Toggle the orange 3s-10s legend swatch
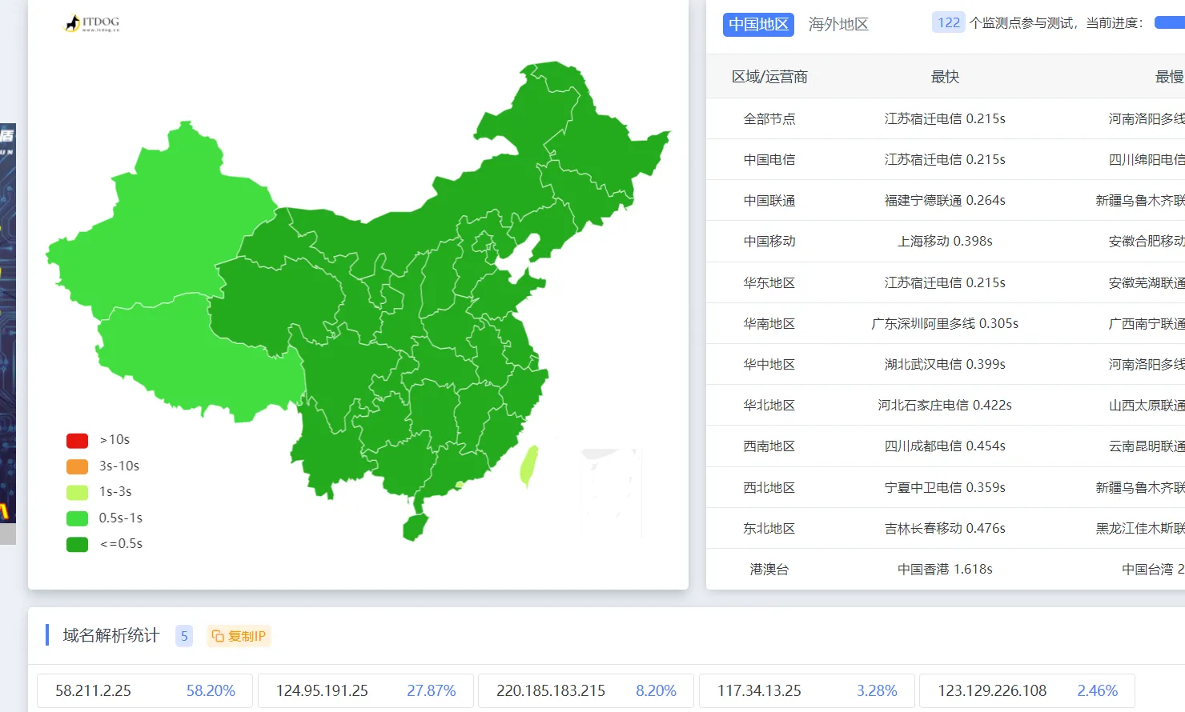 pyautogui.click(x=78, y=466)
